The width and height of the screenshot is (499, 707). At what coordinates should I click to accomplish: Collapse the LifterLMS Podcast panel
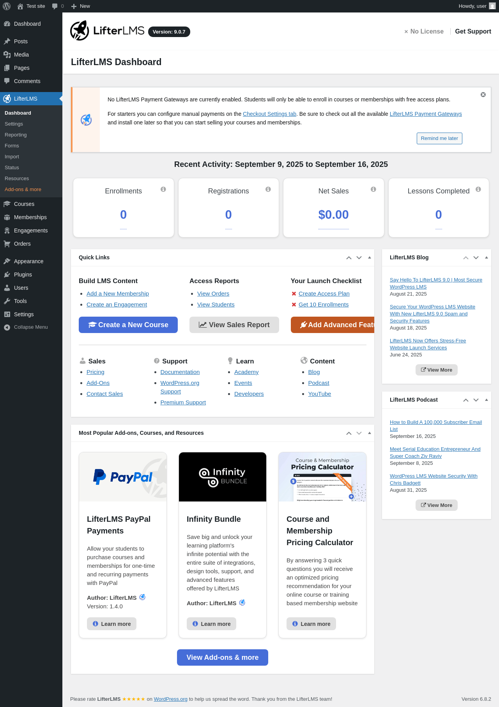(487, 400)
